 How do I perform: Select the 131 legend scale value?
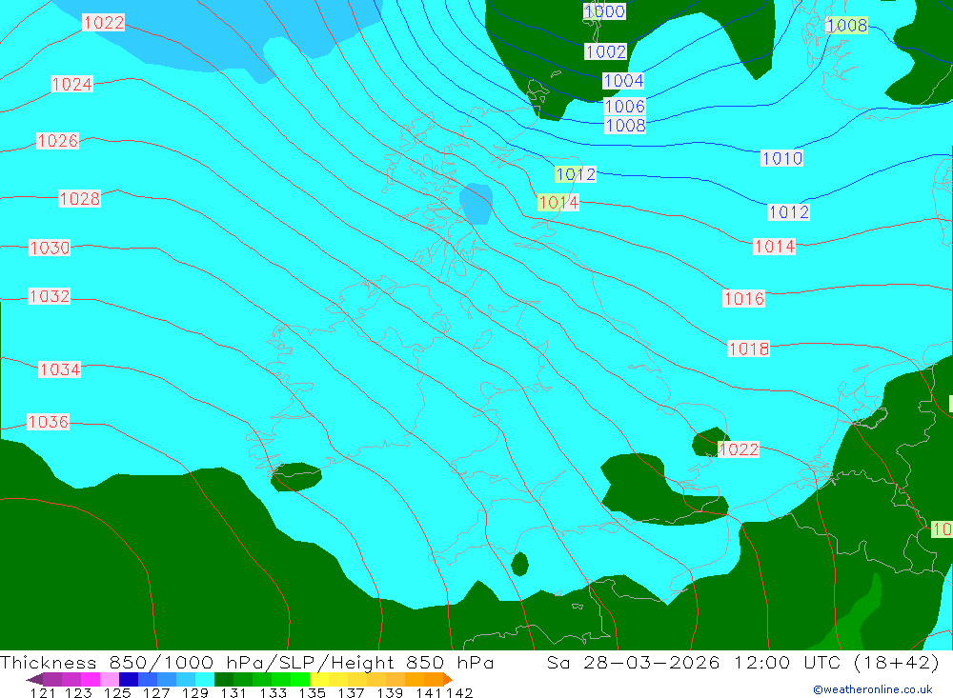233,693
